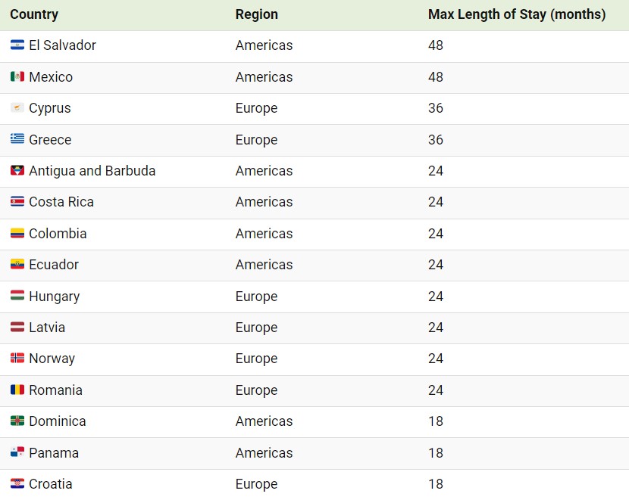Image resolution: width=629 pixels, height=500 pixels.
Task: Click the Romania flag icon
Action: tap(17, 390)
